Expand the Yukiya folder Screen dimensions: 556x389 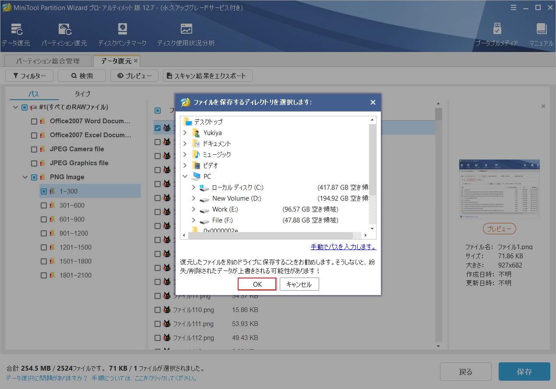184,132
